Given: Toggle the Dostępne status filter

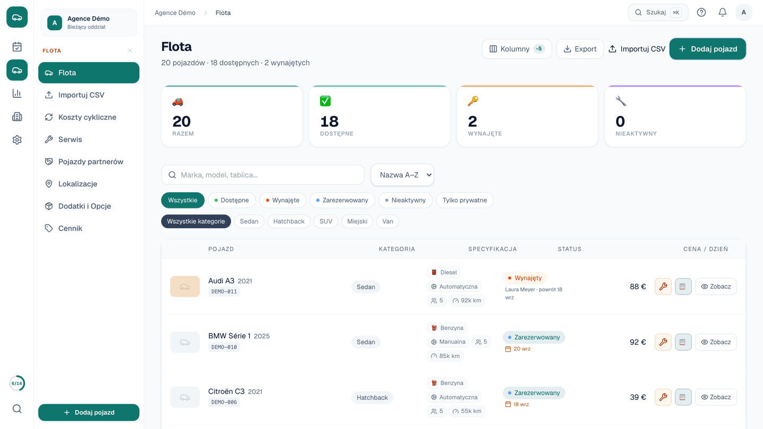Looking at the screenshot, I should (x=232, y=200).
